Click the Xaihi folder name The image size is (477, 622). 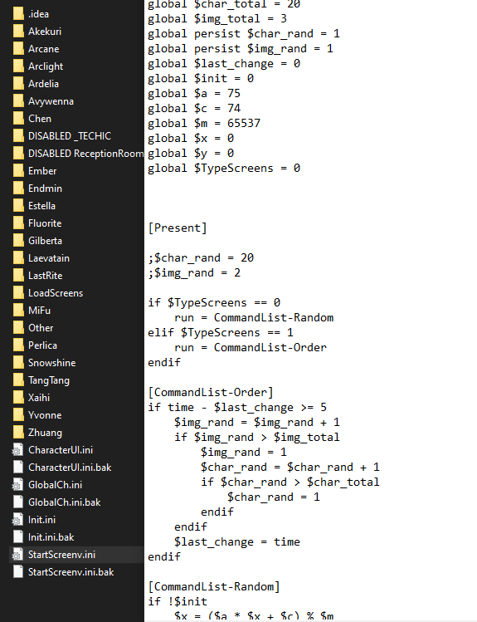click(39, 398)
